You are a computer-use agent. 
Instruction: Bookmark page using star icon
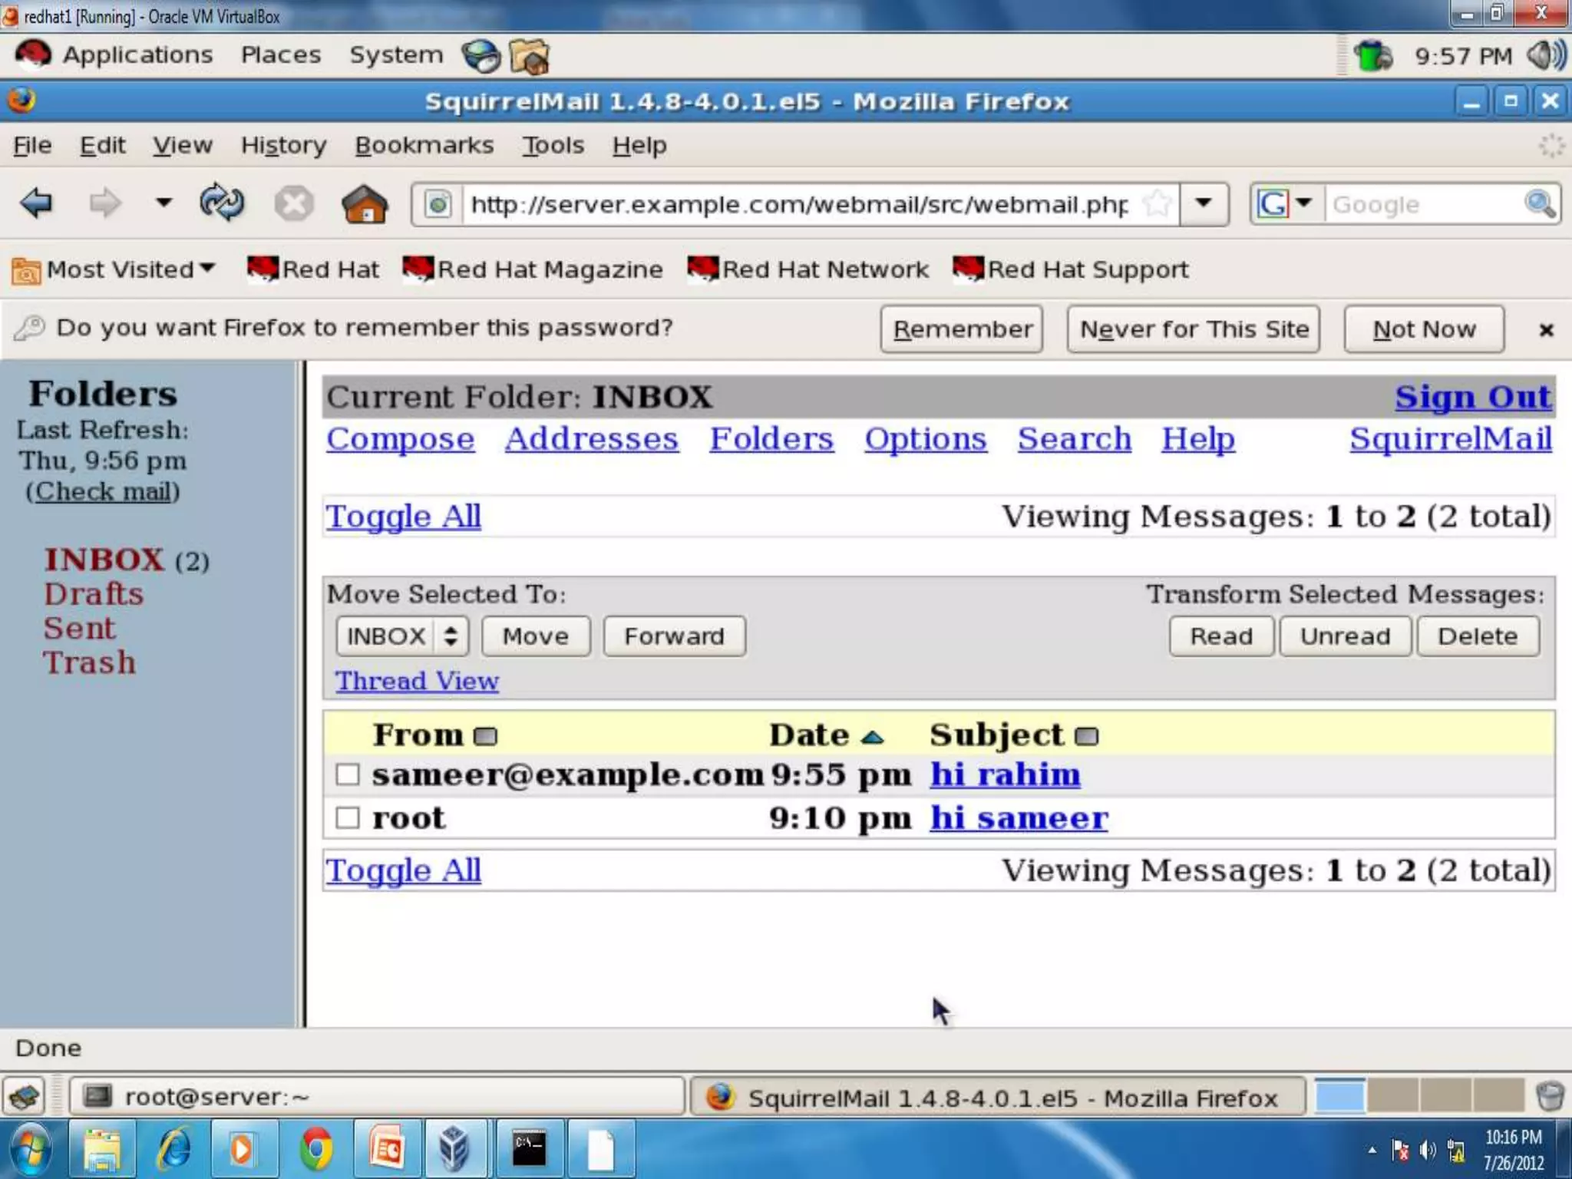click(1157, 204)
